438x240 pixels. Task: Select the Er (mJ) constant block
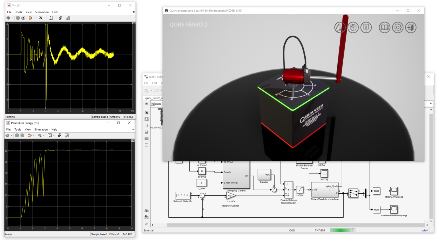point(202,171)
